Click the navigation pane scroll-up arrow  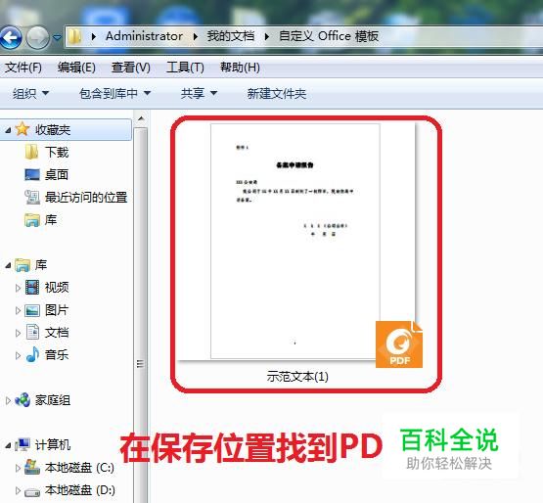tap(141, 118)
